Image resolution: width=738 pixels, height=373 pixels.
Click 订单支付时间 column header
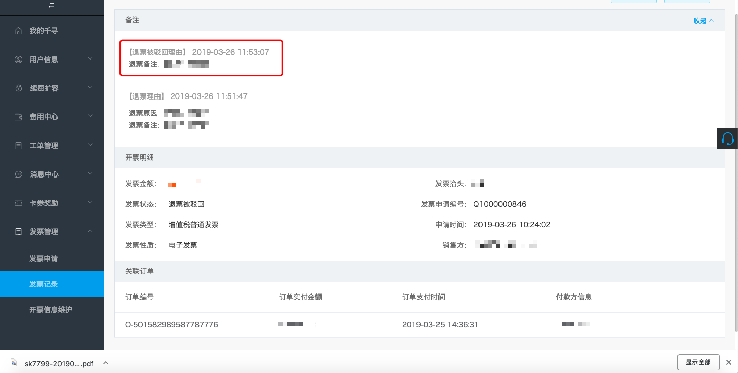424,297
